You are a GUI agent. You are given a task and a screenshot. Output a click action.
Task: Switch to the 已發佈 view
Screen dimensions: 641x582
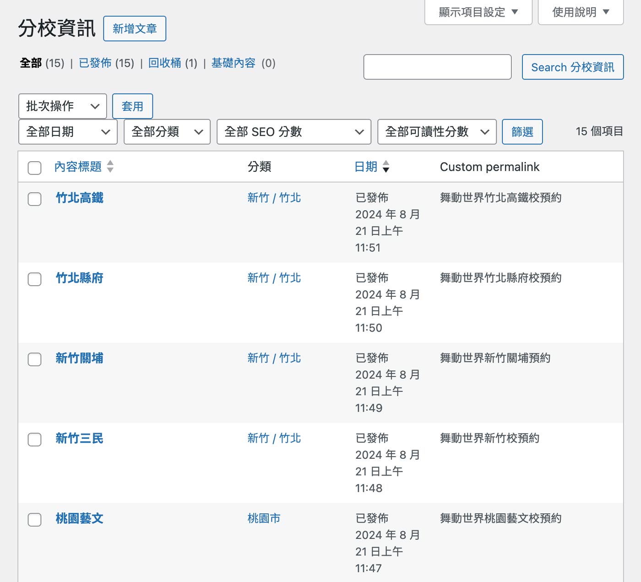tap(95, 63)
